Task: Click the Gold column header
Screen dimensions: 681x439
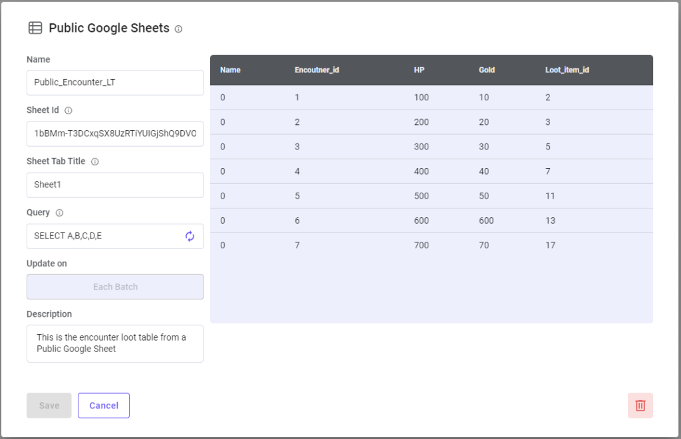Action: pyautogui.click(x=487, y=70)
